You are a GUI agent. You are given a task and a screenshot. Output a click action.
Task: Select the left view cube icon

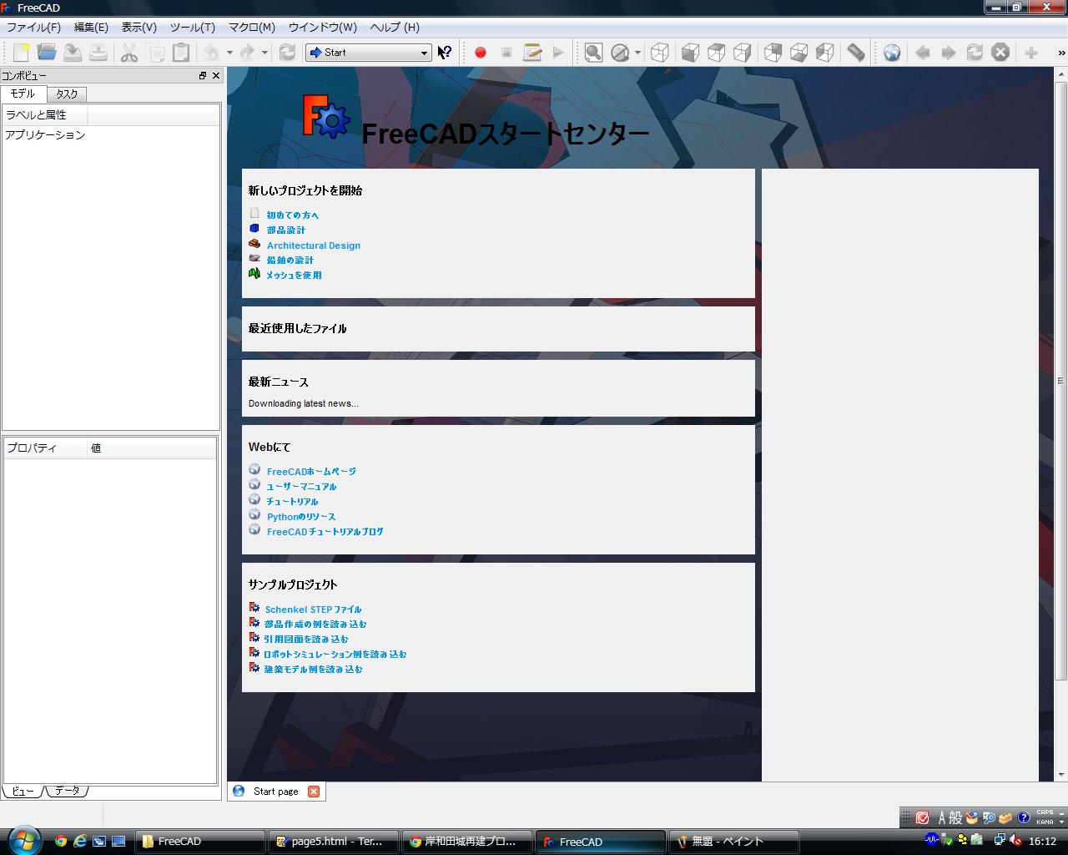point(824,53)
